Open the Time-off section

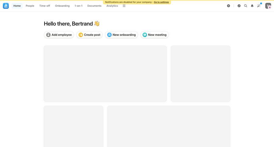pos(44,6)
